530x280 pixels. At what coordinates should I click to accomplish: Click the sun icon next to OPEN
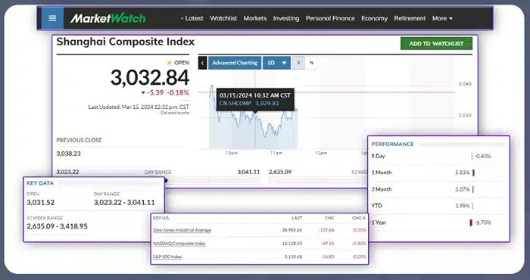point(170,63)
